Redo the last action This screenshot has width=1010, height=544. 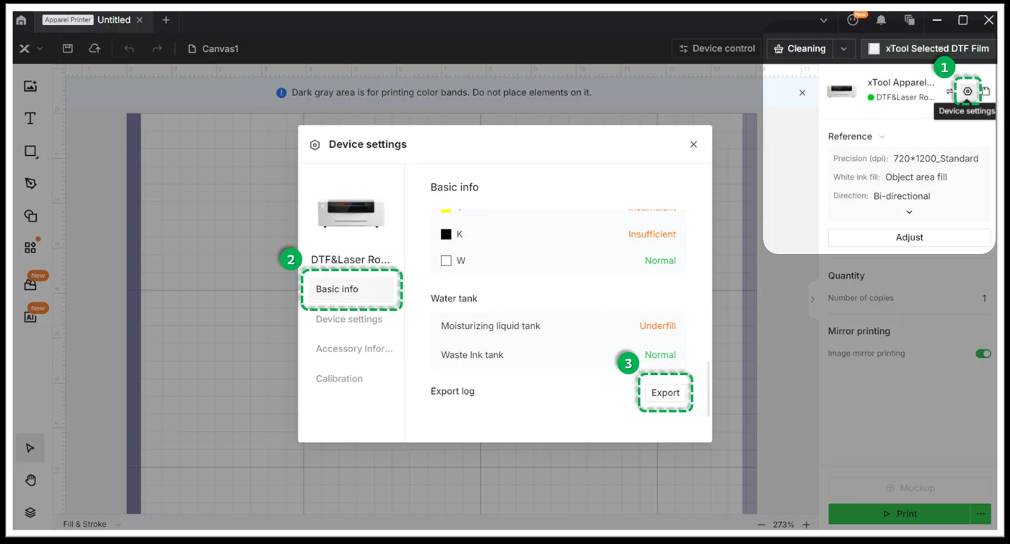point(157,48)
